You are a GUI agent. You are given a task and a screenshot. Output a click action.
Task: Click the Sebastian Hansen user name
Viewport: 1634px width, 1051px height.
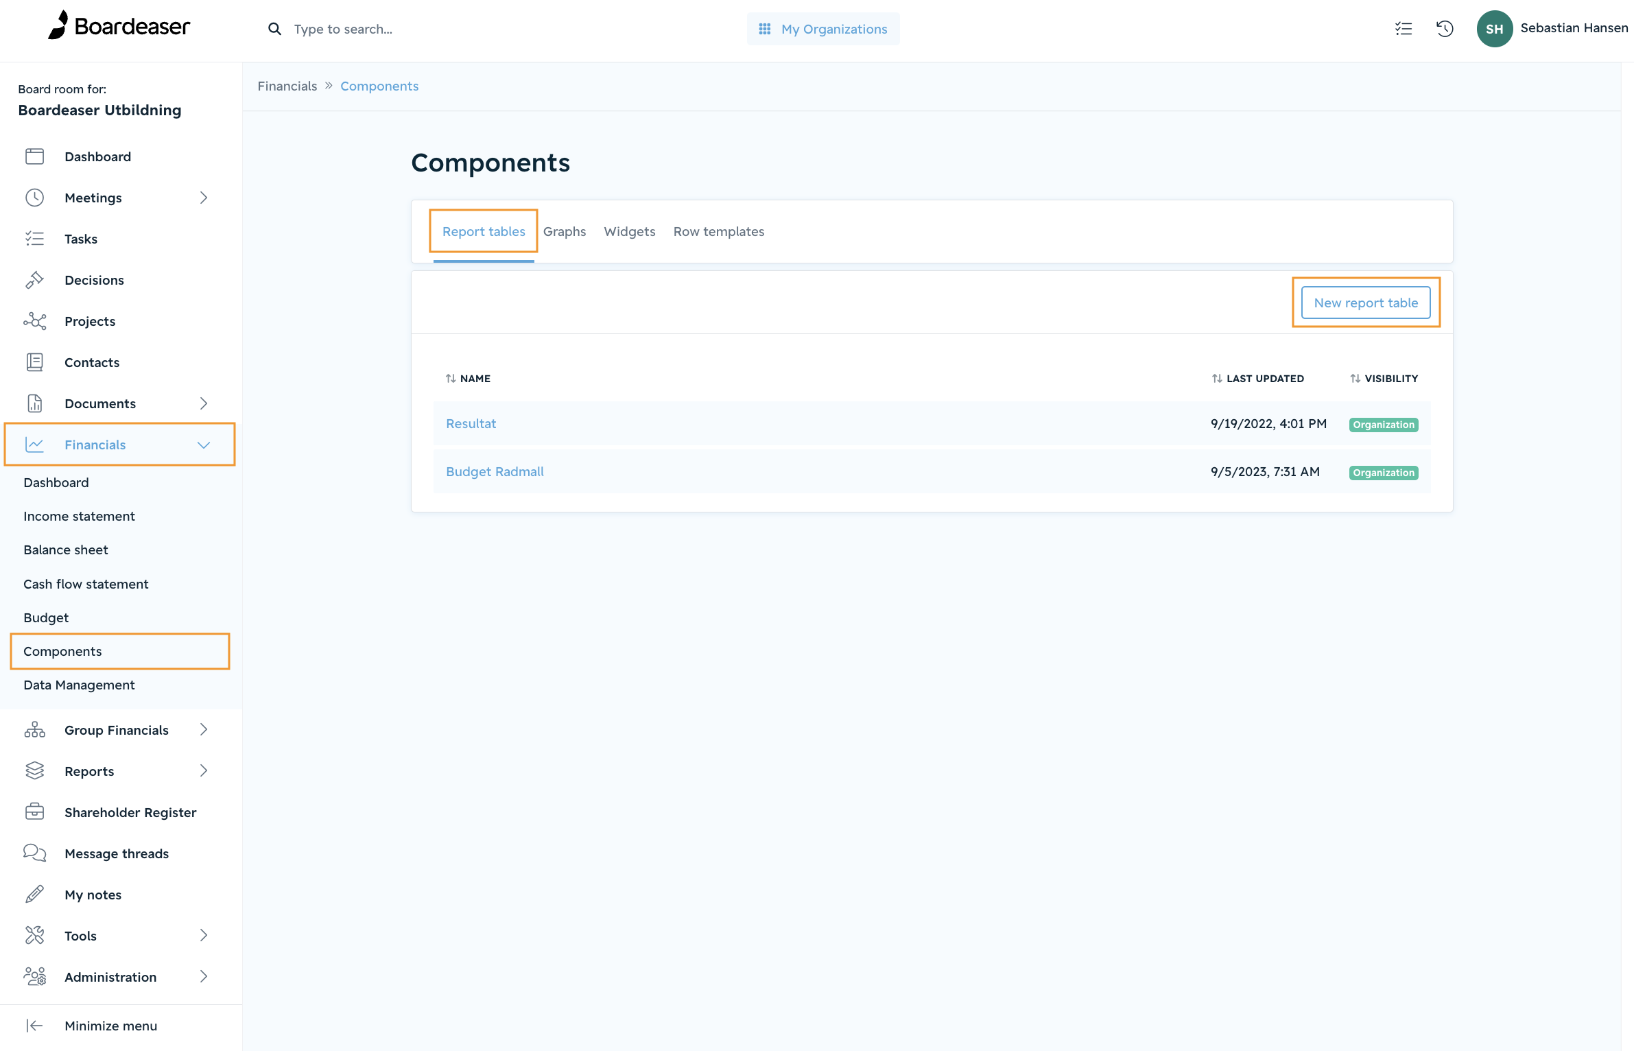point(1574,28)
